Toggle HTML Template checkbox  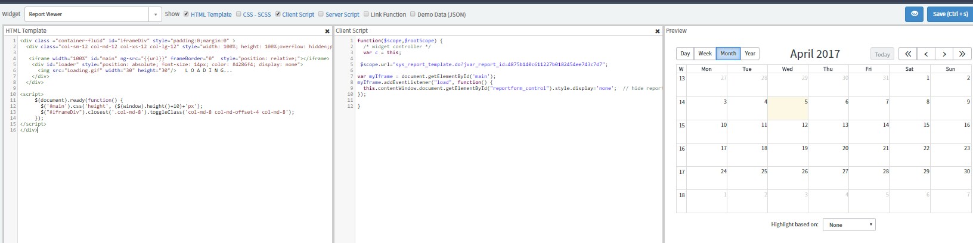coord(187,14)
